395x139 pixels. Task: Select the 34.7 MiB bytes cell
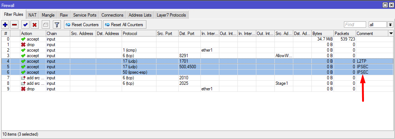point(323,39)
